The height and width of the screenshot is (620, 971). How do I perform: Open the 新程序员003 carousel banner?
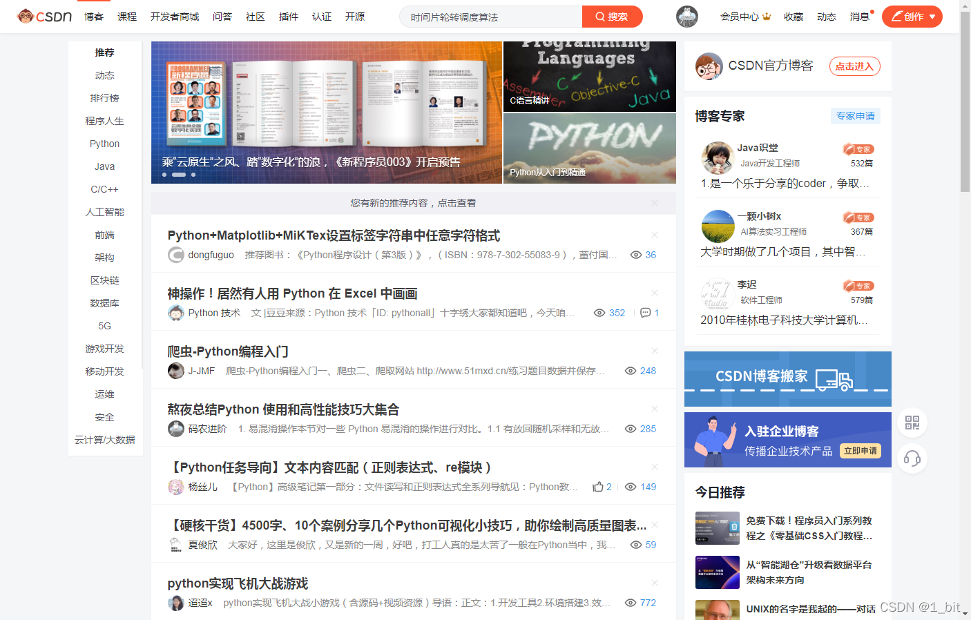click(x=327, y=113)
